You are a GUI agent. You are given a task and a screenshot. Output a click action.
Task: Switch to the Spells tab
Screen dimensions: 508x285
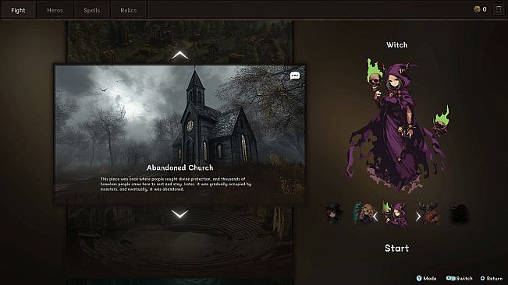[92, 10]
